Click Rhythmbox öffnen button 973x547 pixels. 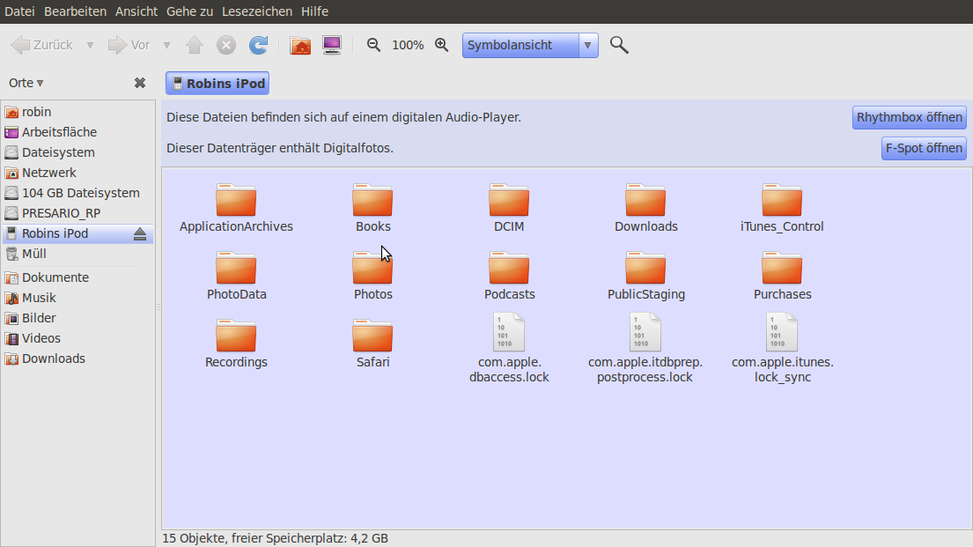(909, 117)
